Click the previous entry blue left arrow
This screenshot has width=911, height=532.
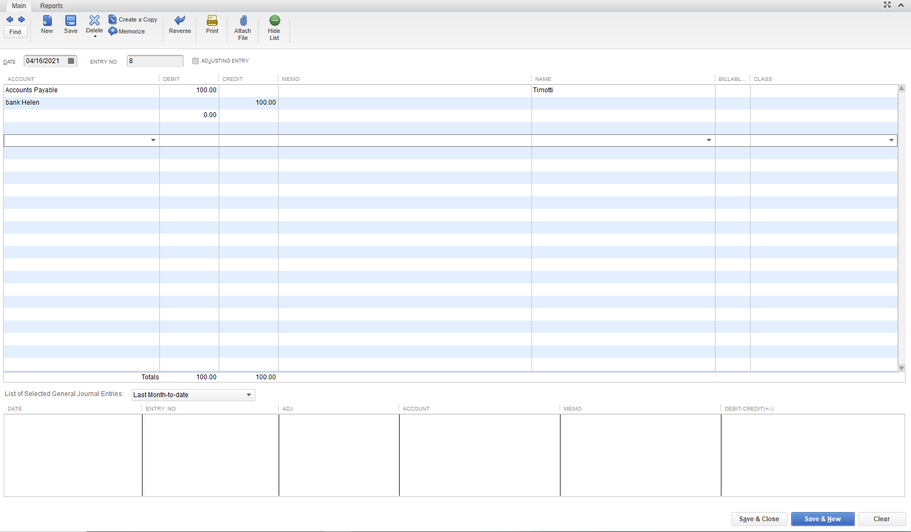pos(10,19)
